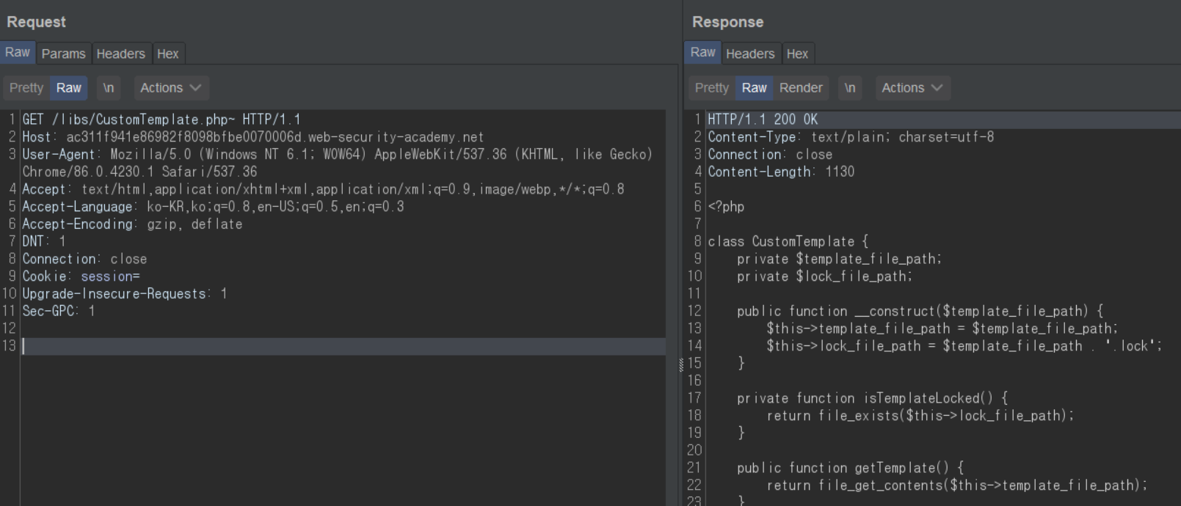Select Raw view toggle in Response panel
1181x506 pixels.
[x=754, y=88]
